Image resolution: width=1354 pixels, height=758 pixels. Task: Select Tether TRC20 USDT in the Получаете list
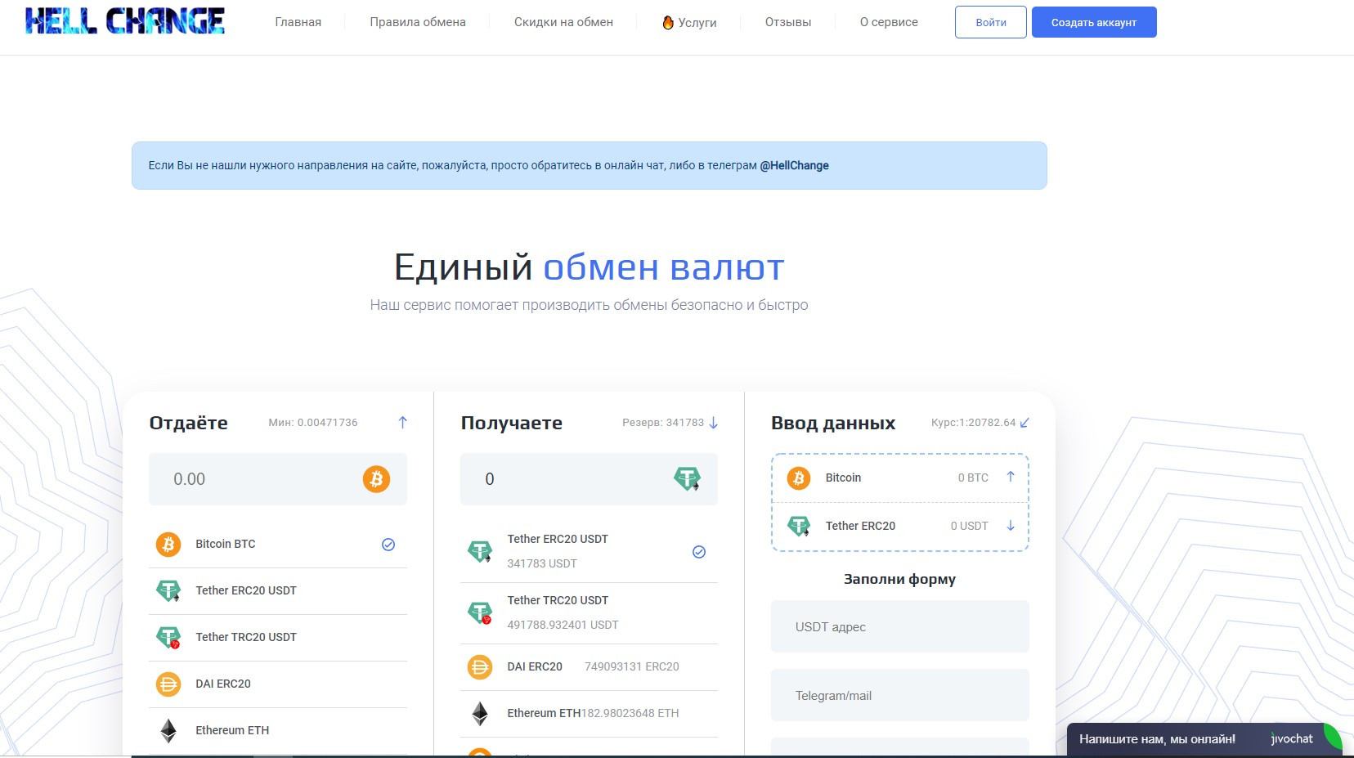pos(589,612)
